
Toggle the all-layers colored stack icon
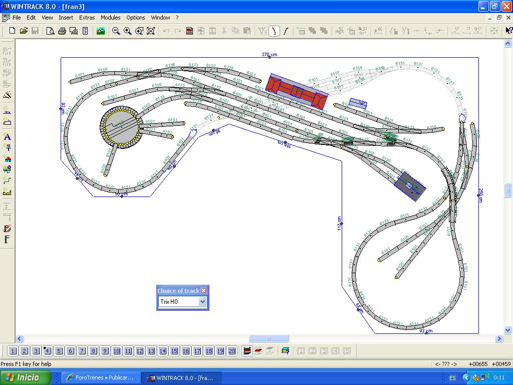point(247,351)
